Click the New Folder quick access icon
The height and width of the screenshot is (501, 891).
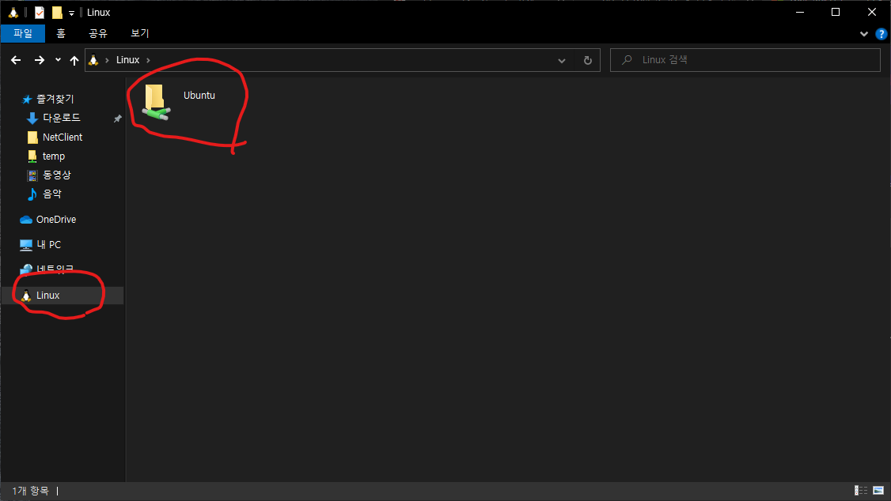[57, 13]
